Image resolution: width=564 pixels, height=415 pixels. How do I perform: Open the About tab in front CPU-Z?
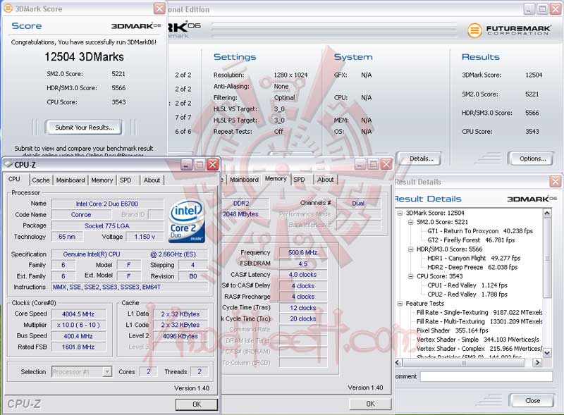coord(152,180)
